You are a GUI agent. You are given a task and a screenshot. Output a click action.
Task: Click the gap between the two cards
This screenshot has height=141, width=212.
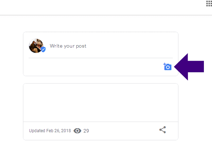pyautogui.click(x=101, y=80)
